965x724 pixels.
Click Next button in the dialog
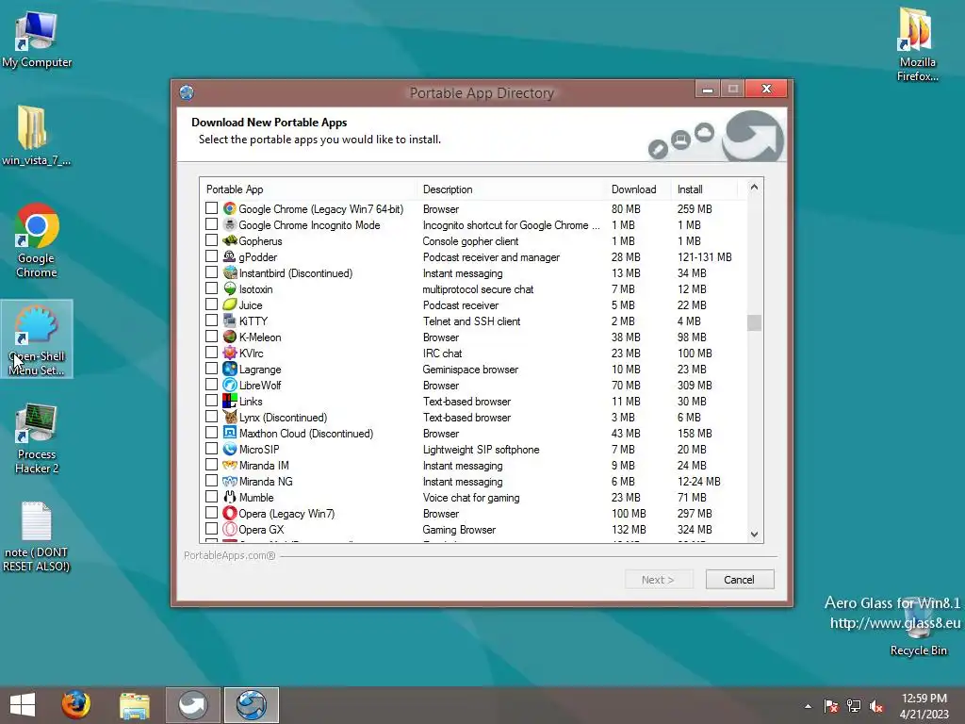659,580
